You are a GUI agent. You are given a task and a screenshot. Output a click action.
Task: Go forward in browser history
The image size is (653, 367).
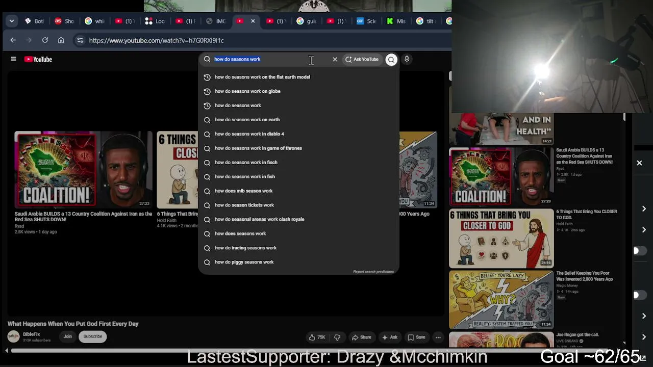tap(29, 40)
